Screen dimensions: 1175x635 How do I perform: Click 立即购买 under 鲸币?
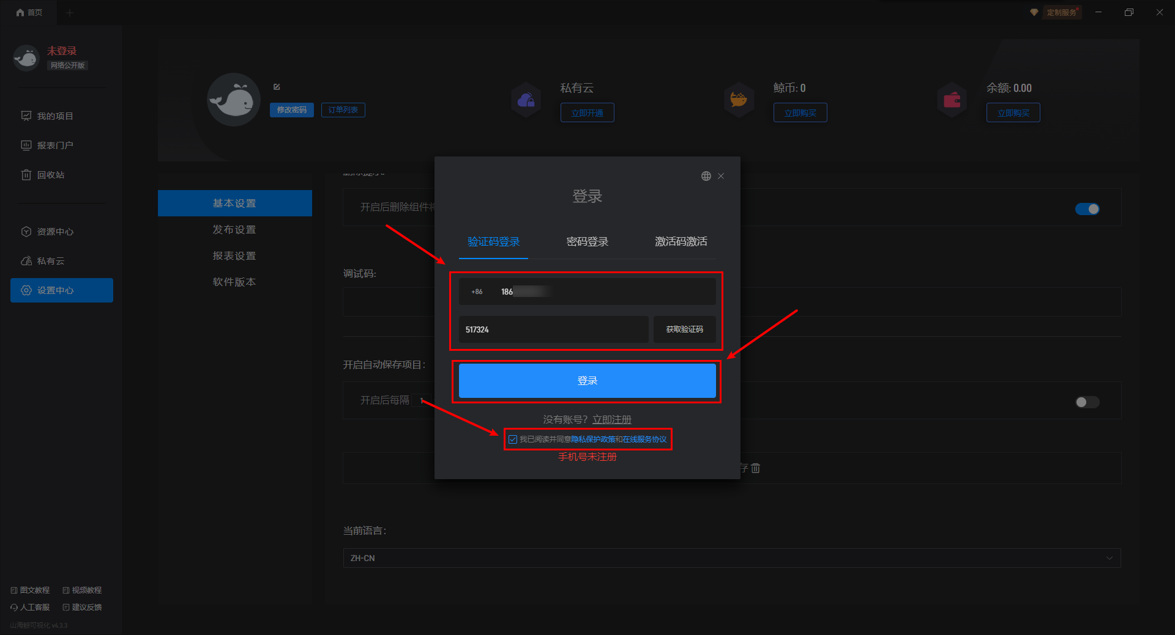pyautogui.click(x=800, y=113)
